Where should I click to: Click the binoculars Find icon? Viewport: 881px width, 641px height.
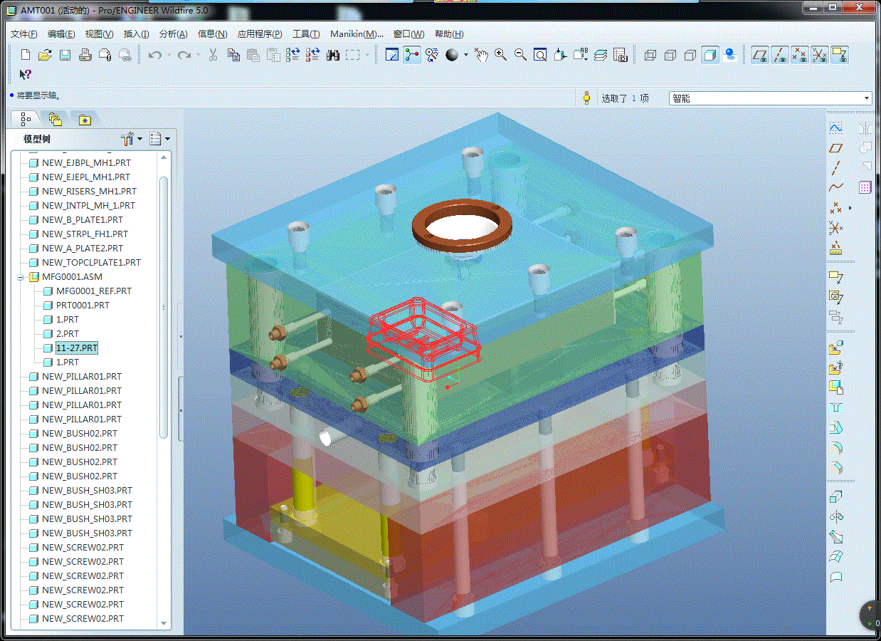(x=333, y=55)
